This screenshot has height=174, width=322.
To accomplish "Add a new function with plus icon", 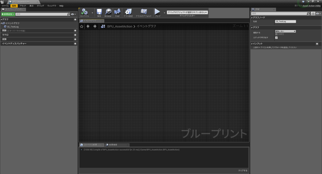I will coord(75,30).
